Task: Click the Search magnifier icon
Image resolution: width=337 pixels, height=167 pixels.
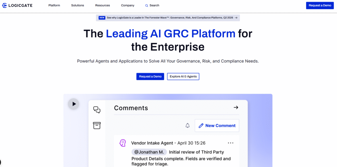Action: pyautogui.click(x=146, y=6)
